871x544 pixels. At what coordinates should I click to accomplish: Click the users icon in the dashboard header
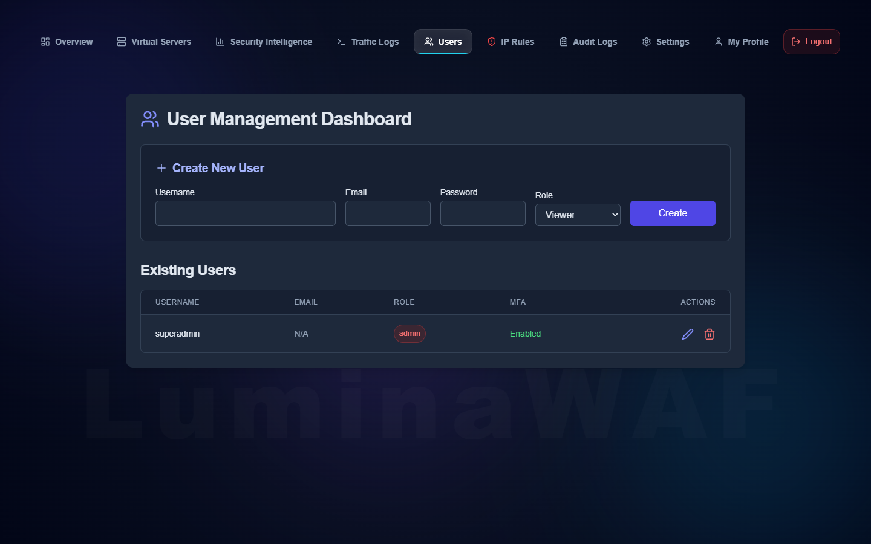[149, 119]
